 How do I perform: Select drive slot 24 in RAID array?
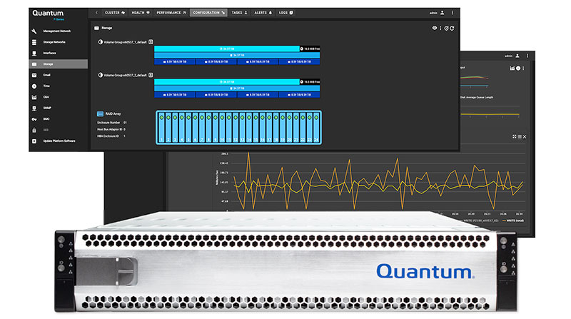[316, 128]
